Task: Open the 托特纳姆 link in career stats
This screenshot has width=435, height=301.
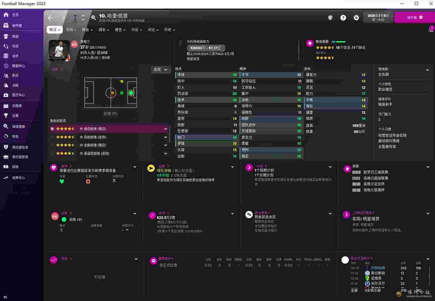Action: 378,268
